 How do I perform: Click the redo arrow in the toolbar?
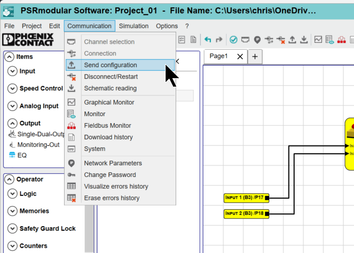(219, 40)
